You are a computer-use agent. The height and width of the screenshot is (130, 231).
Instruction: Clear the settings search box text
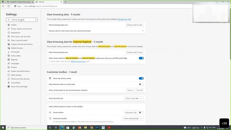click(36, 20)
